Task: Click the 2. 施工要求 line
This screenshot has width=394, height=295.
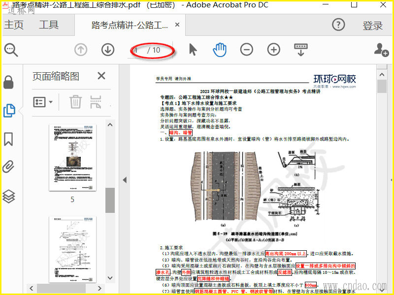Action: click(171, 248)
